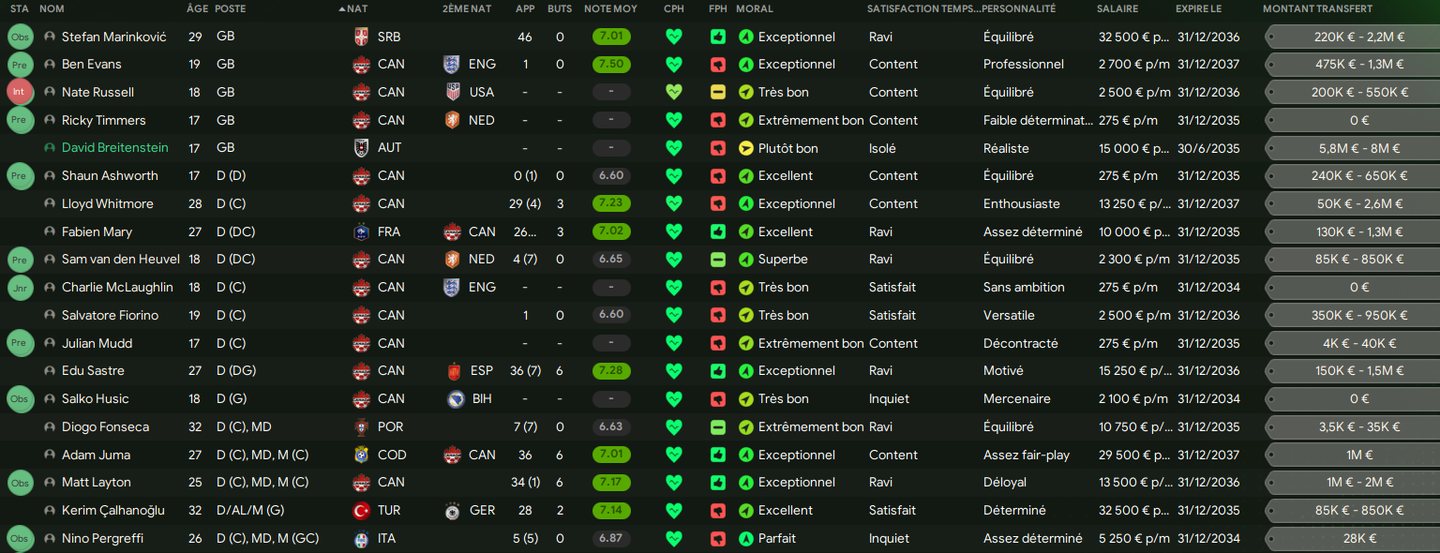Sort by the SALAIRE column header
1440x553 pixels.
tap(1117, 8)
